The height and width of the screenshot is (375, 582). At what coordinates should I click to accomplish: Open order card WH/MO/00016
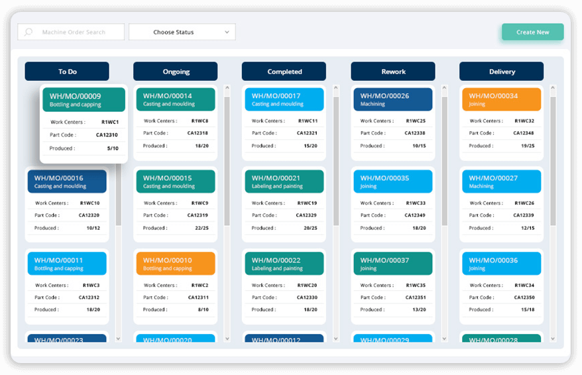coord(67,182)
